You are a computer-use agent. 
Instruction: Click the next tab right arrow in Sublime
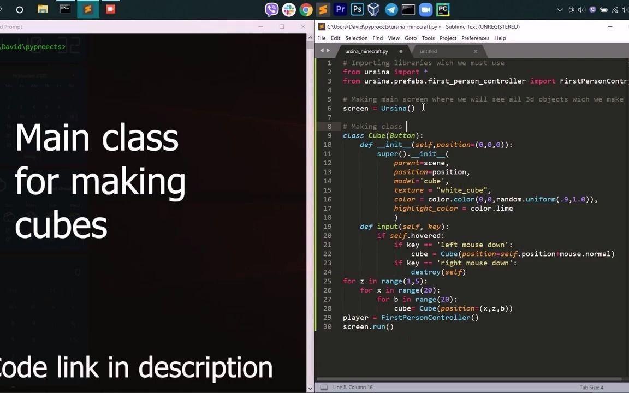[x=328, y=51]
